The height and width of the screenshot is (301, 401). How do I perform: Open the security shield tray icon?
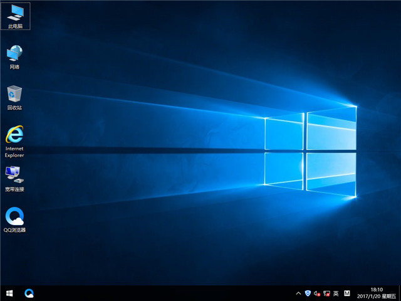coord(308,293)
